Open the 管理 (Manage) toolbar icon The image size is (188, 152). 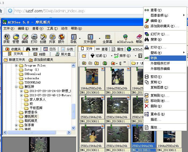pos(16,38)
